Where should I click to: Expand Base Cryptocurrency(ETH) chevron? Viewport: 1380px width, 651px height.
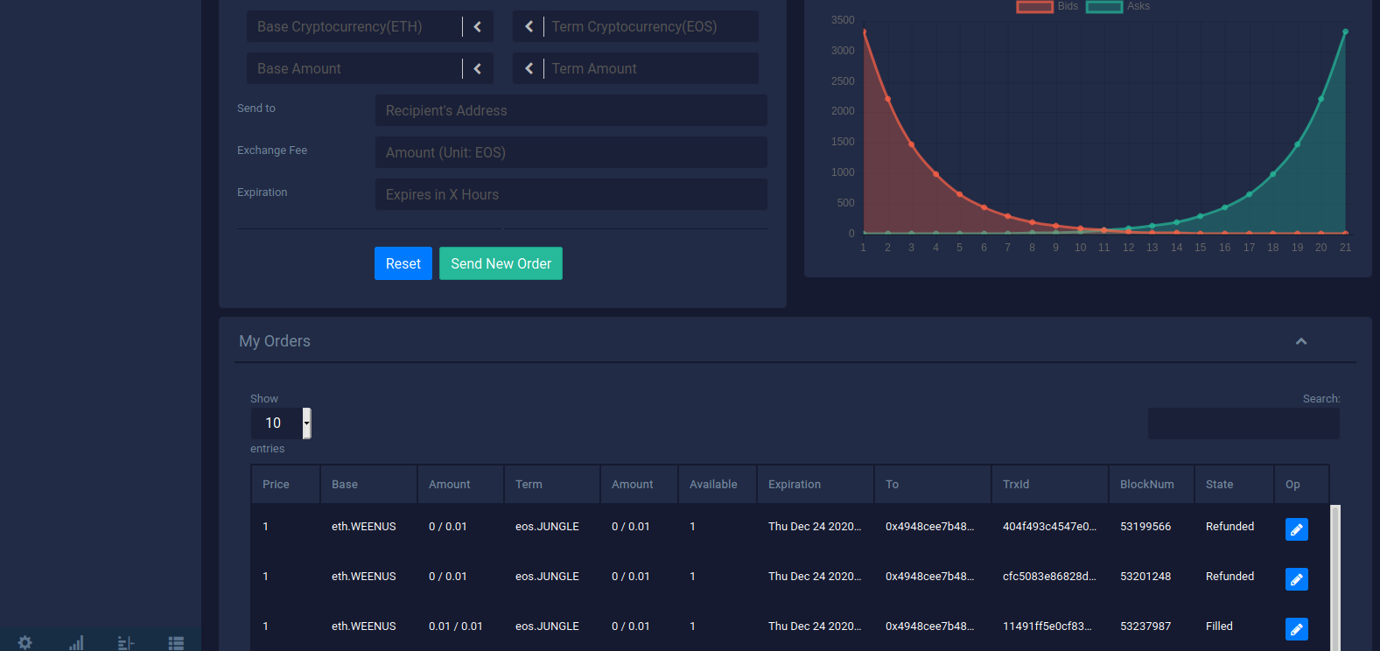(x=478, y=27)
